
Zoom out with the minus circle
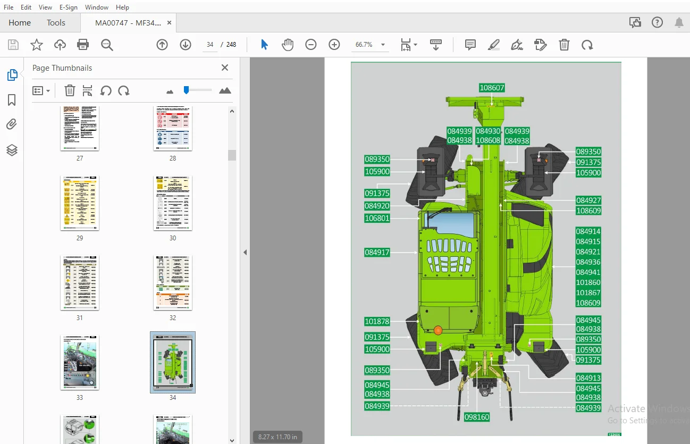311,45
